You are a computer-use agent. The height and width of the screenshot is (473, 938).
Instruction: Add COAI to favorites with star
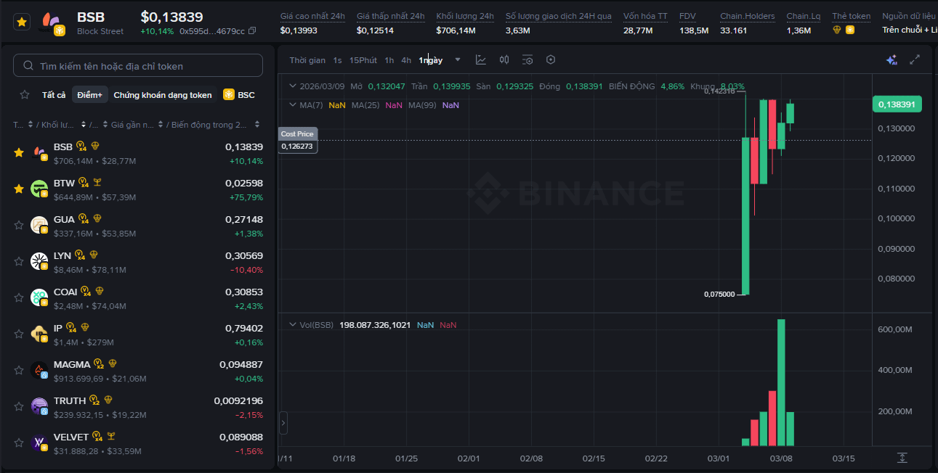coord(19,297)
